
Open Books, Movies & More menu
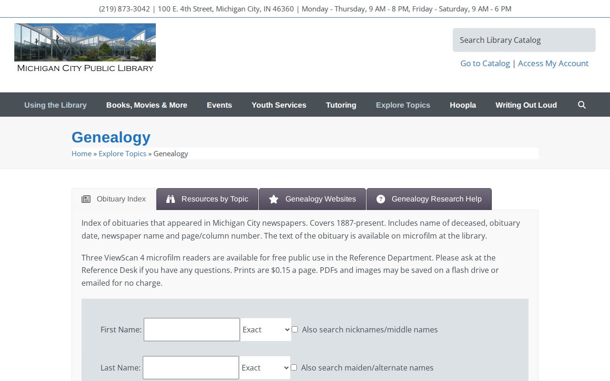point(147,105)
